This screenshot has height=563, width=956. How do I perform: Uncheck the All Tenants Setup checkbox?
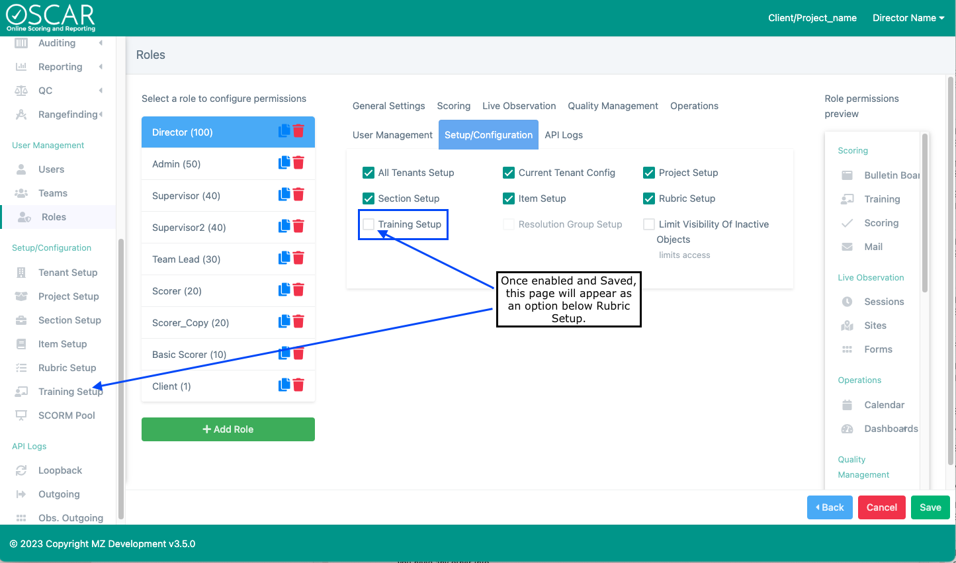tap(369, 173)
